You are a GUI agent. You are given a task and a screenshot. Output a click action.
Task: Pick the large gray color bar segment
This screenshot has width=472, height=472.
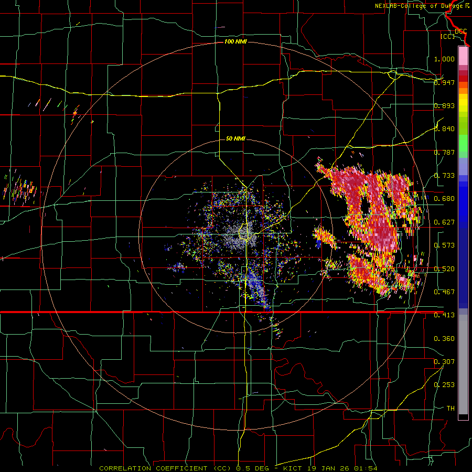(463, 364)
